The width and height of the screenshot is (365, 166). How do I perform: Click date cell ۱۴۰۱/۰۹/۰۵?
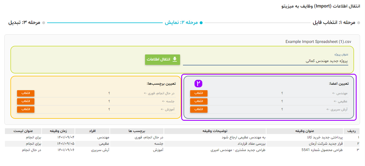click(66, 143)
